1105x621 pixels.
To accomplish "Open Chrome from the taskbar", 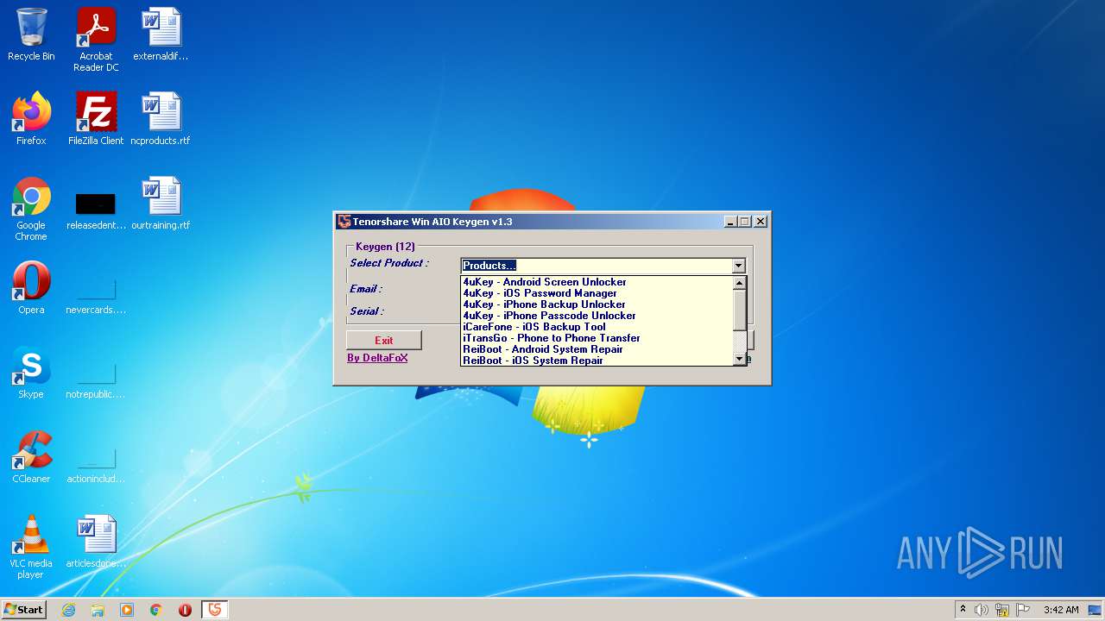I will 156,610.
